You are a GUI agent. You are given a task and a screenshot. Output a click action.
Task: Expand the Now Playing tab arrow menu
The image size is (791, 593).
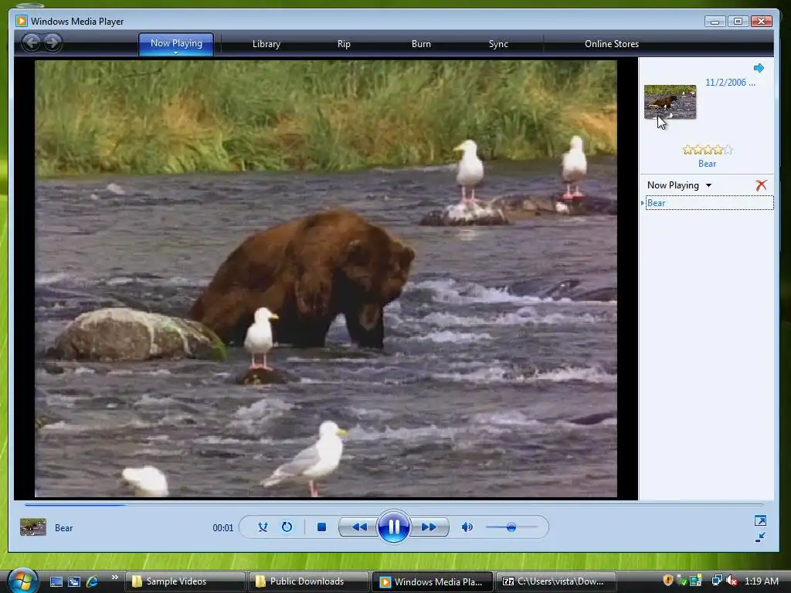(175, 52)
